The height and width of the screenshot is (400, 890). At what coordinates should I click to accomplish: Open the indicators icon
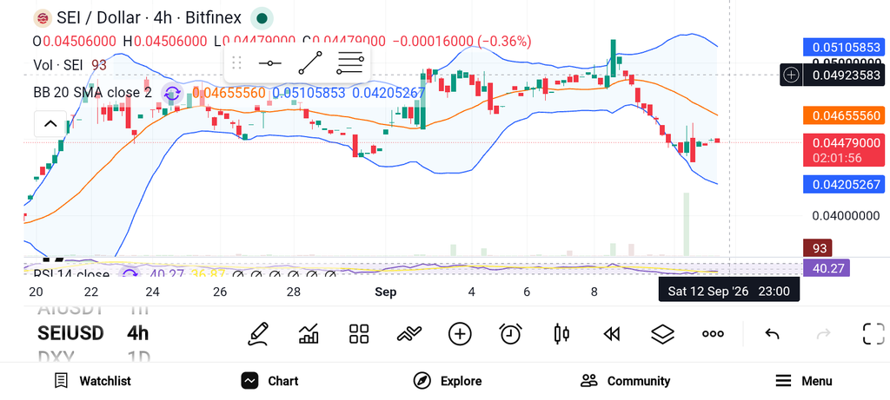pyautogui.click(x=409, y=334)
